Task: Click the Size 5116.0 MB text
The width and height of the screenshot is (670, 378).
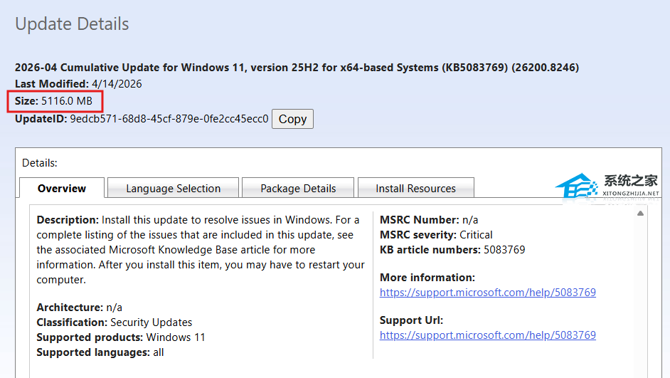Action: click(x=53, y=101)
